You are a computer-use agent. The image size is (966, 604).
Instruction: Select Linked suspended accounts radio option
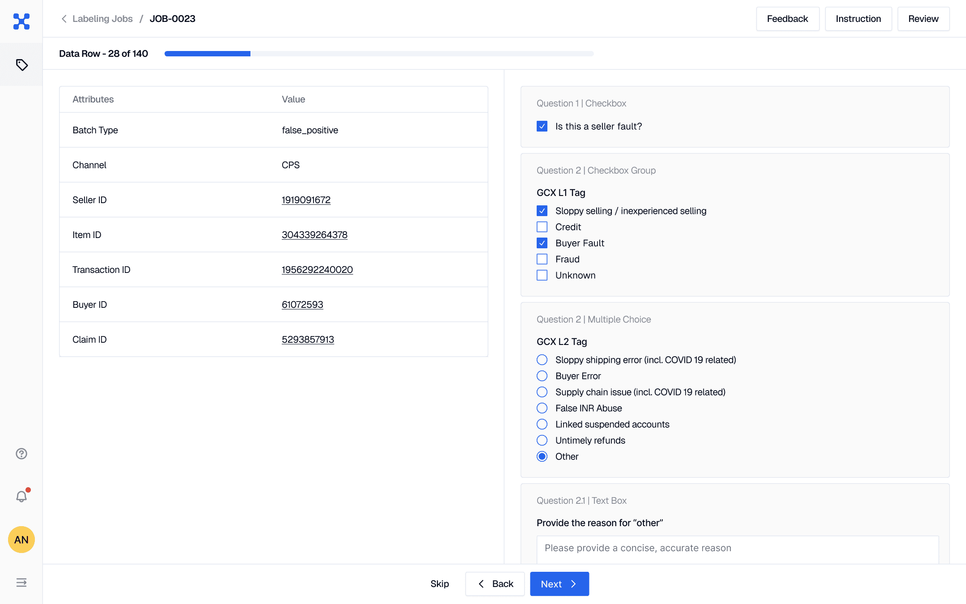(x=542, y=424)
